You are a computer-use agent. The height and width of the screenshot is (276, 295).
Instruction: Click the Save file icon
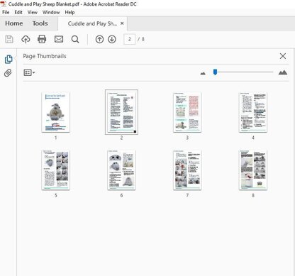[x=9, y=39]
